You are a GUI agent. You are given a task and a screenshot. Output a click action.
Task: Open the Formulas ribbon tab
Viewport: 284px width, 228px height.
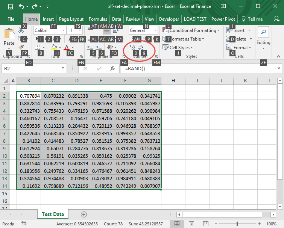98,19
